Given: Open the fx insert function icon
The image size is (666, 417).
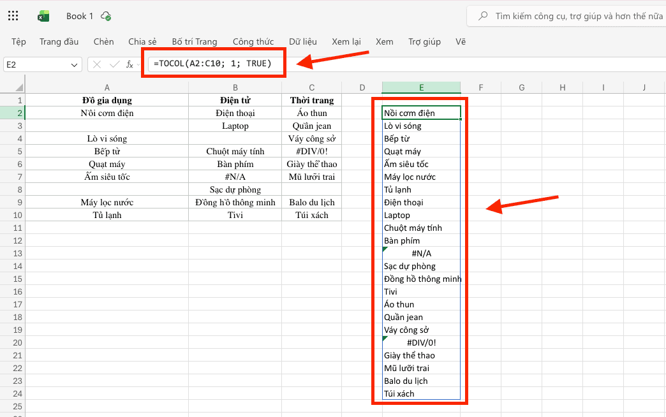Looking at the screenshot, I should tap(129, 64).
